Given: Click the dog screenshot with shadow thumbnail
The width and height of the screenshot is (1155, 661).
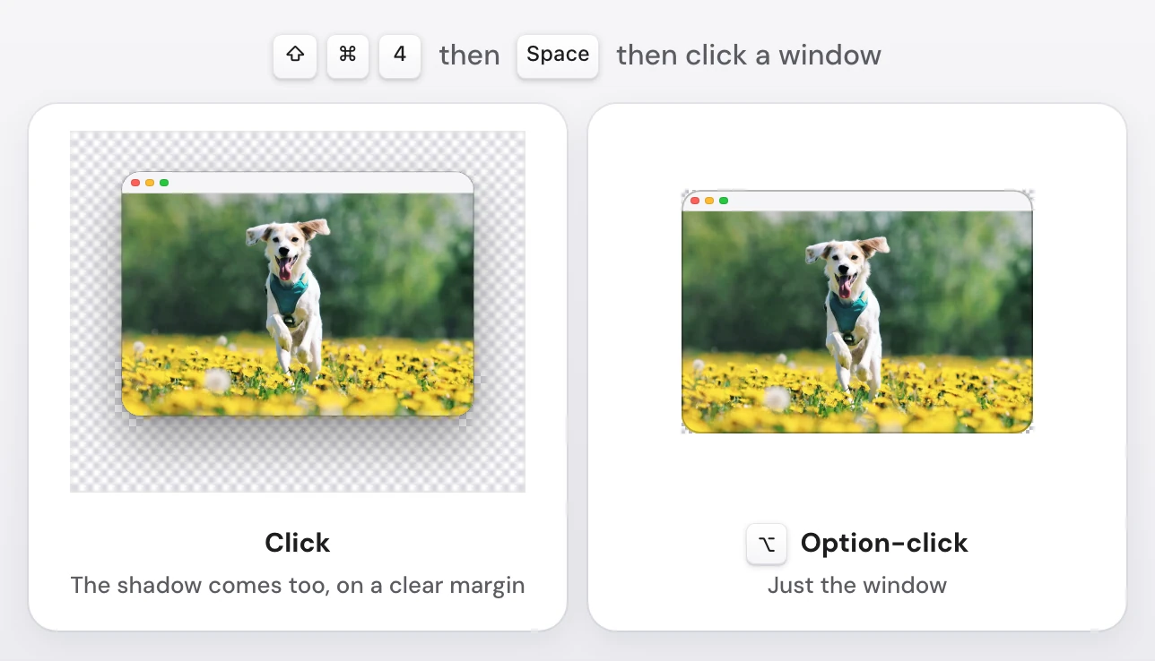Looking at the screenshot, I should (x=298, y=312).
